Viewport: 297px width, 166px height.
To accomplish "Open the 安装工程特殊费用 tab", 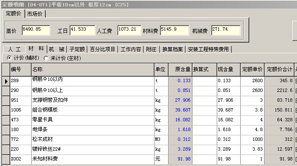I will 208,49.
